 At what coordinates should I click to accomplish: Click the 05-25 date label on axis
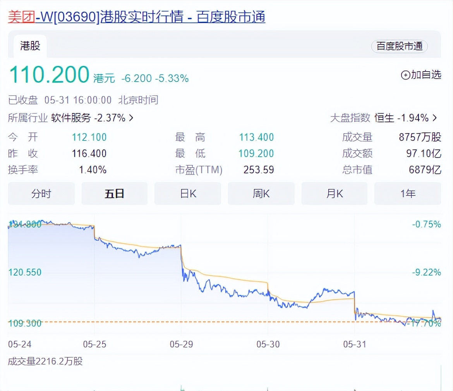pyautogui.click(x=94, y=343)
